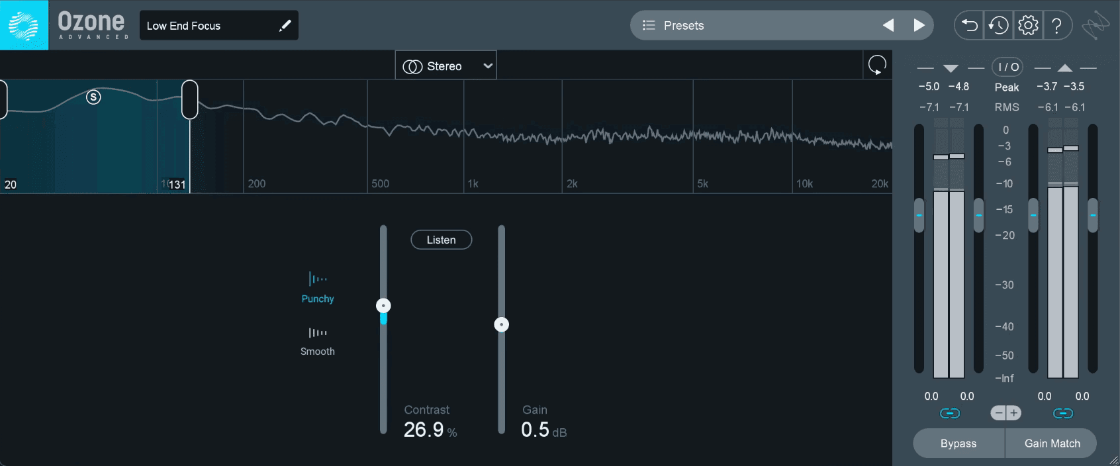The width and height of the screenshot is (1120, 466).
Task: Click the RMS label in meters
Action: (x=1007, y=107)
